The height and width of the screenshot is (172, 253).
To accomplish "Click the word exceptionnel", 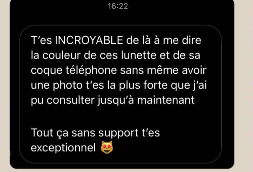I will coord(64,148).
